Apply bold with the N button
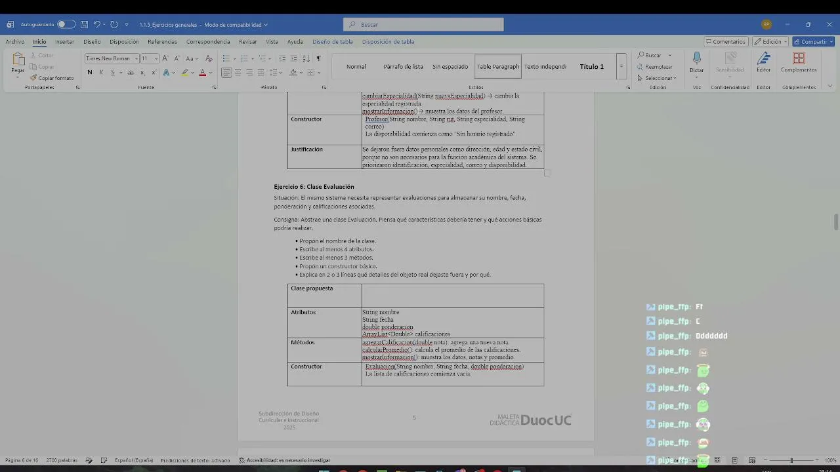840x472 pixels. coord(90,73)
